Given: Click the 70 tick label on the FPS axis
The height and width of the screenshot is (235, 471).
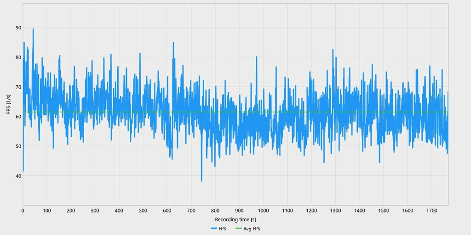Looking at the screenshot, I should (18, 87).
